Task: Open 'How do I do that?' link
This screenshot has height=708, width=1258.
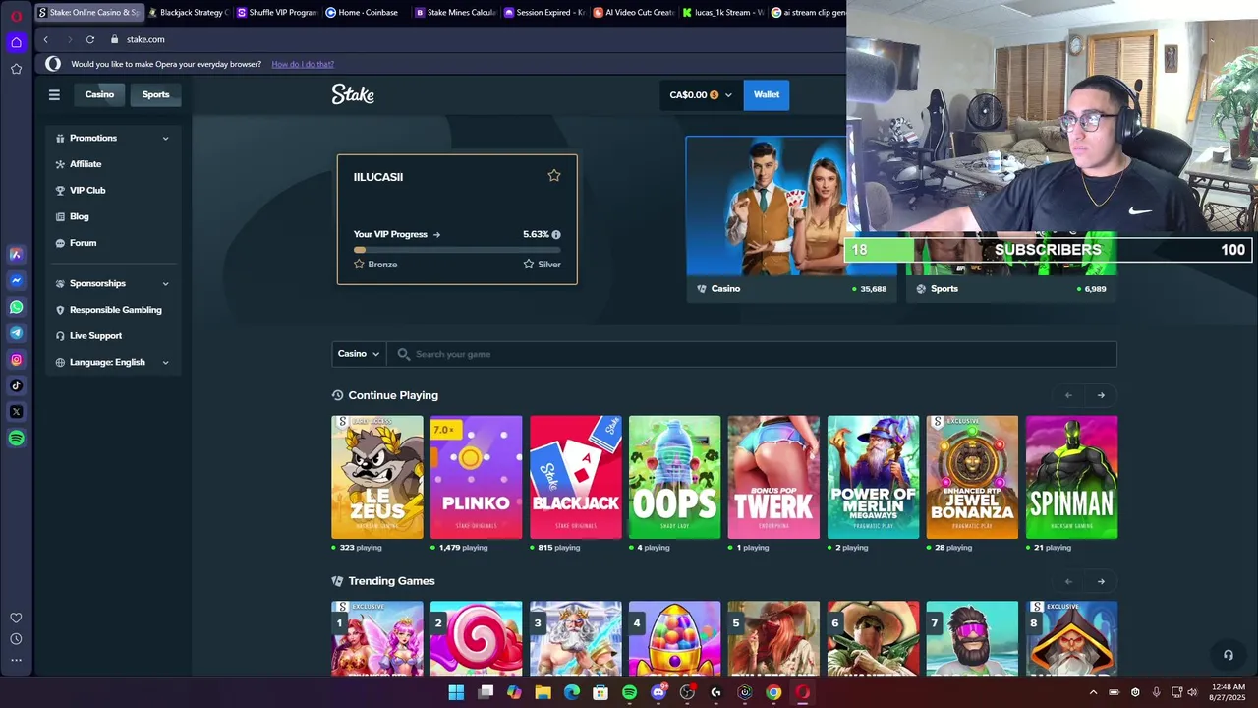Action: coord(303,64)
